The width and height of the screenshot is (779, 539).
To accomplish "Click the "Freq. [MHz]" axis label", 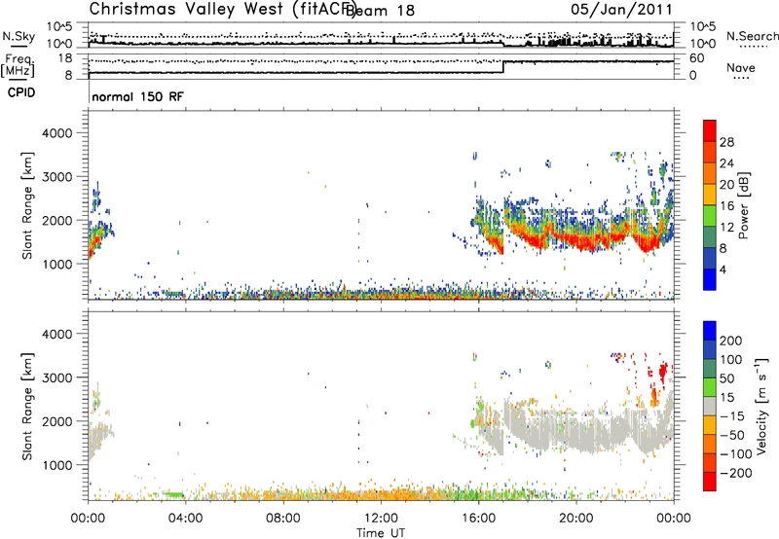I will click(18, 67).
